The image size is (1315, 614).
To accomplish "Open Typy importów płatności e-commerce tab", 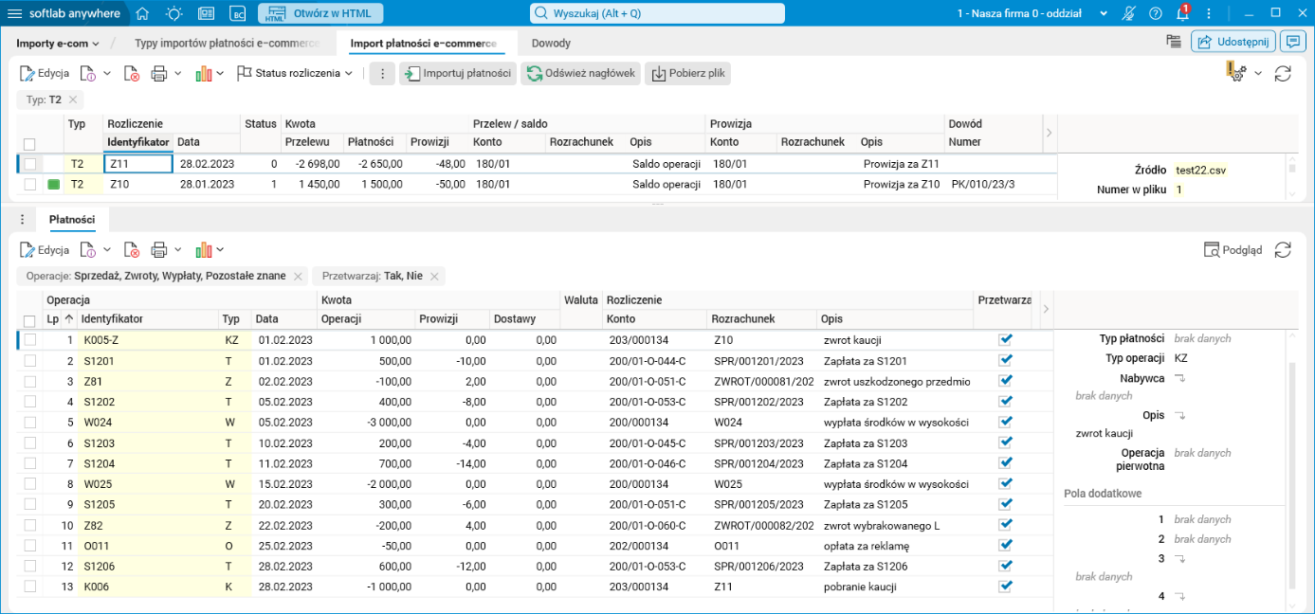I will (x=228, y=43).
